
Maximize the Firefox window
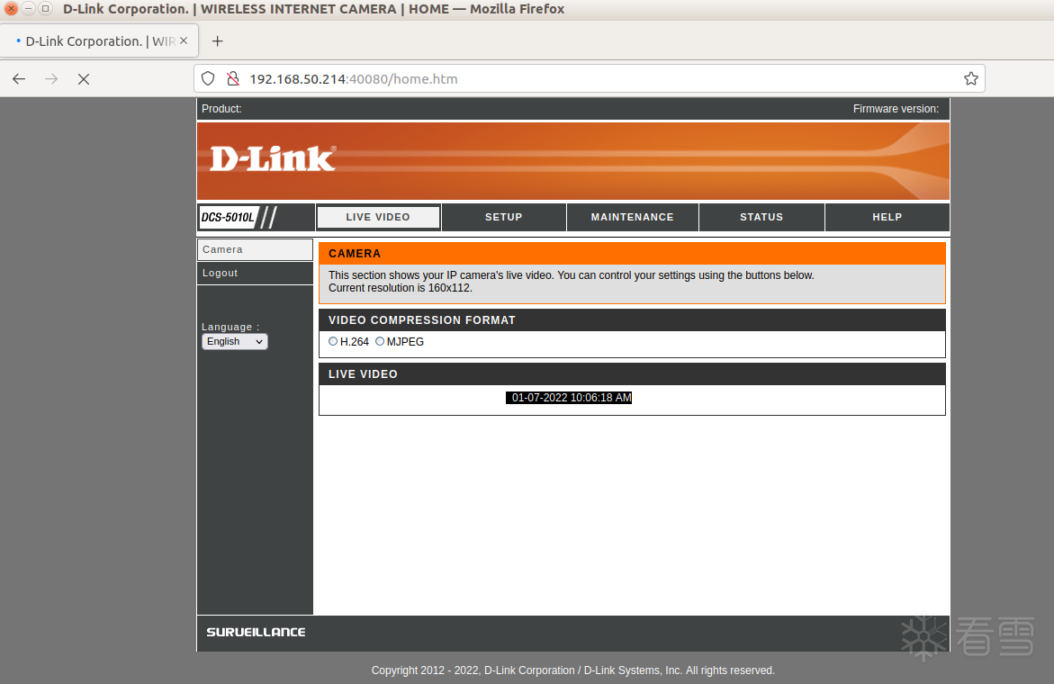[x=45, y=9]
